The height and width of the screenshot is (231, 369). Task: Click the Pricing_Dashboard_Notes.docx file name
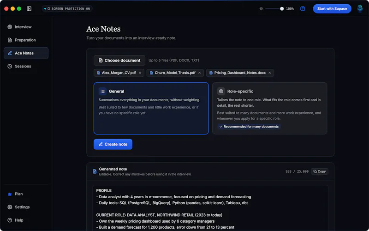tap(240, 73)
